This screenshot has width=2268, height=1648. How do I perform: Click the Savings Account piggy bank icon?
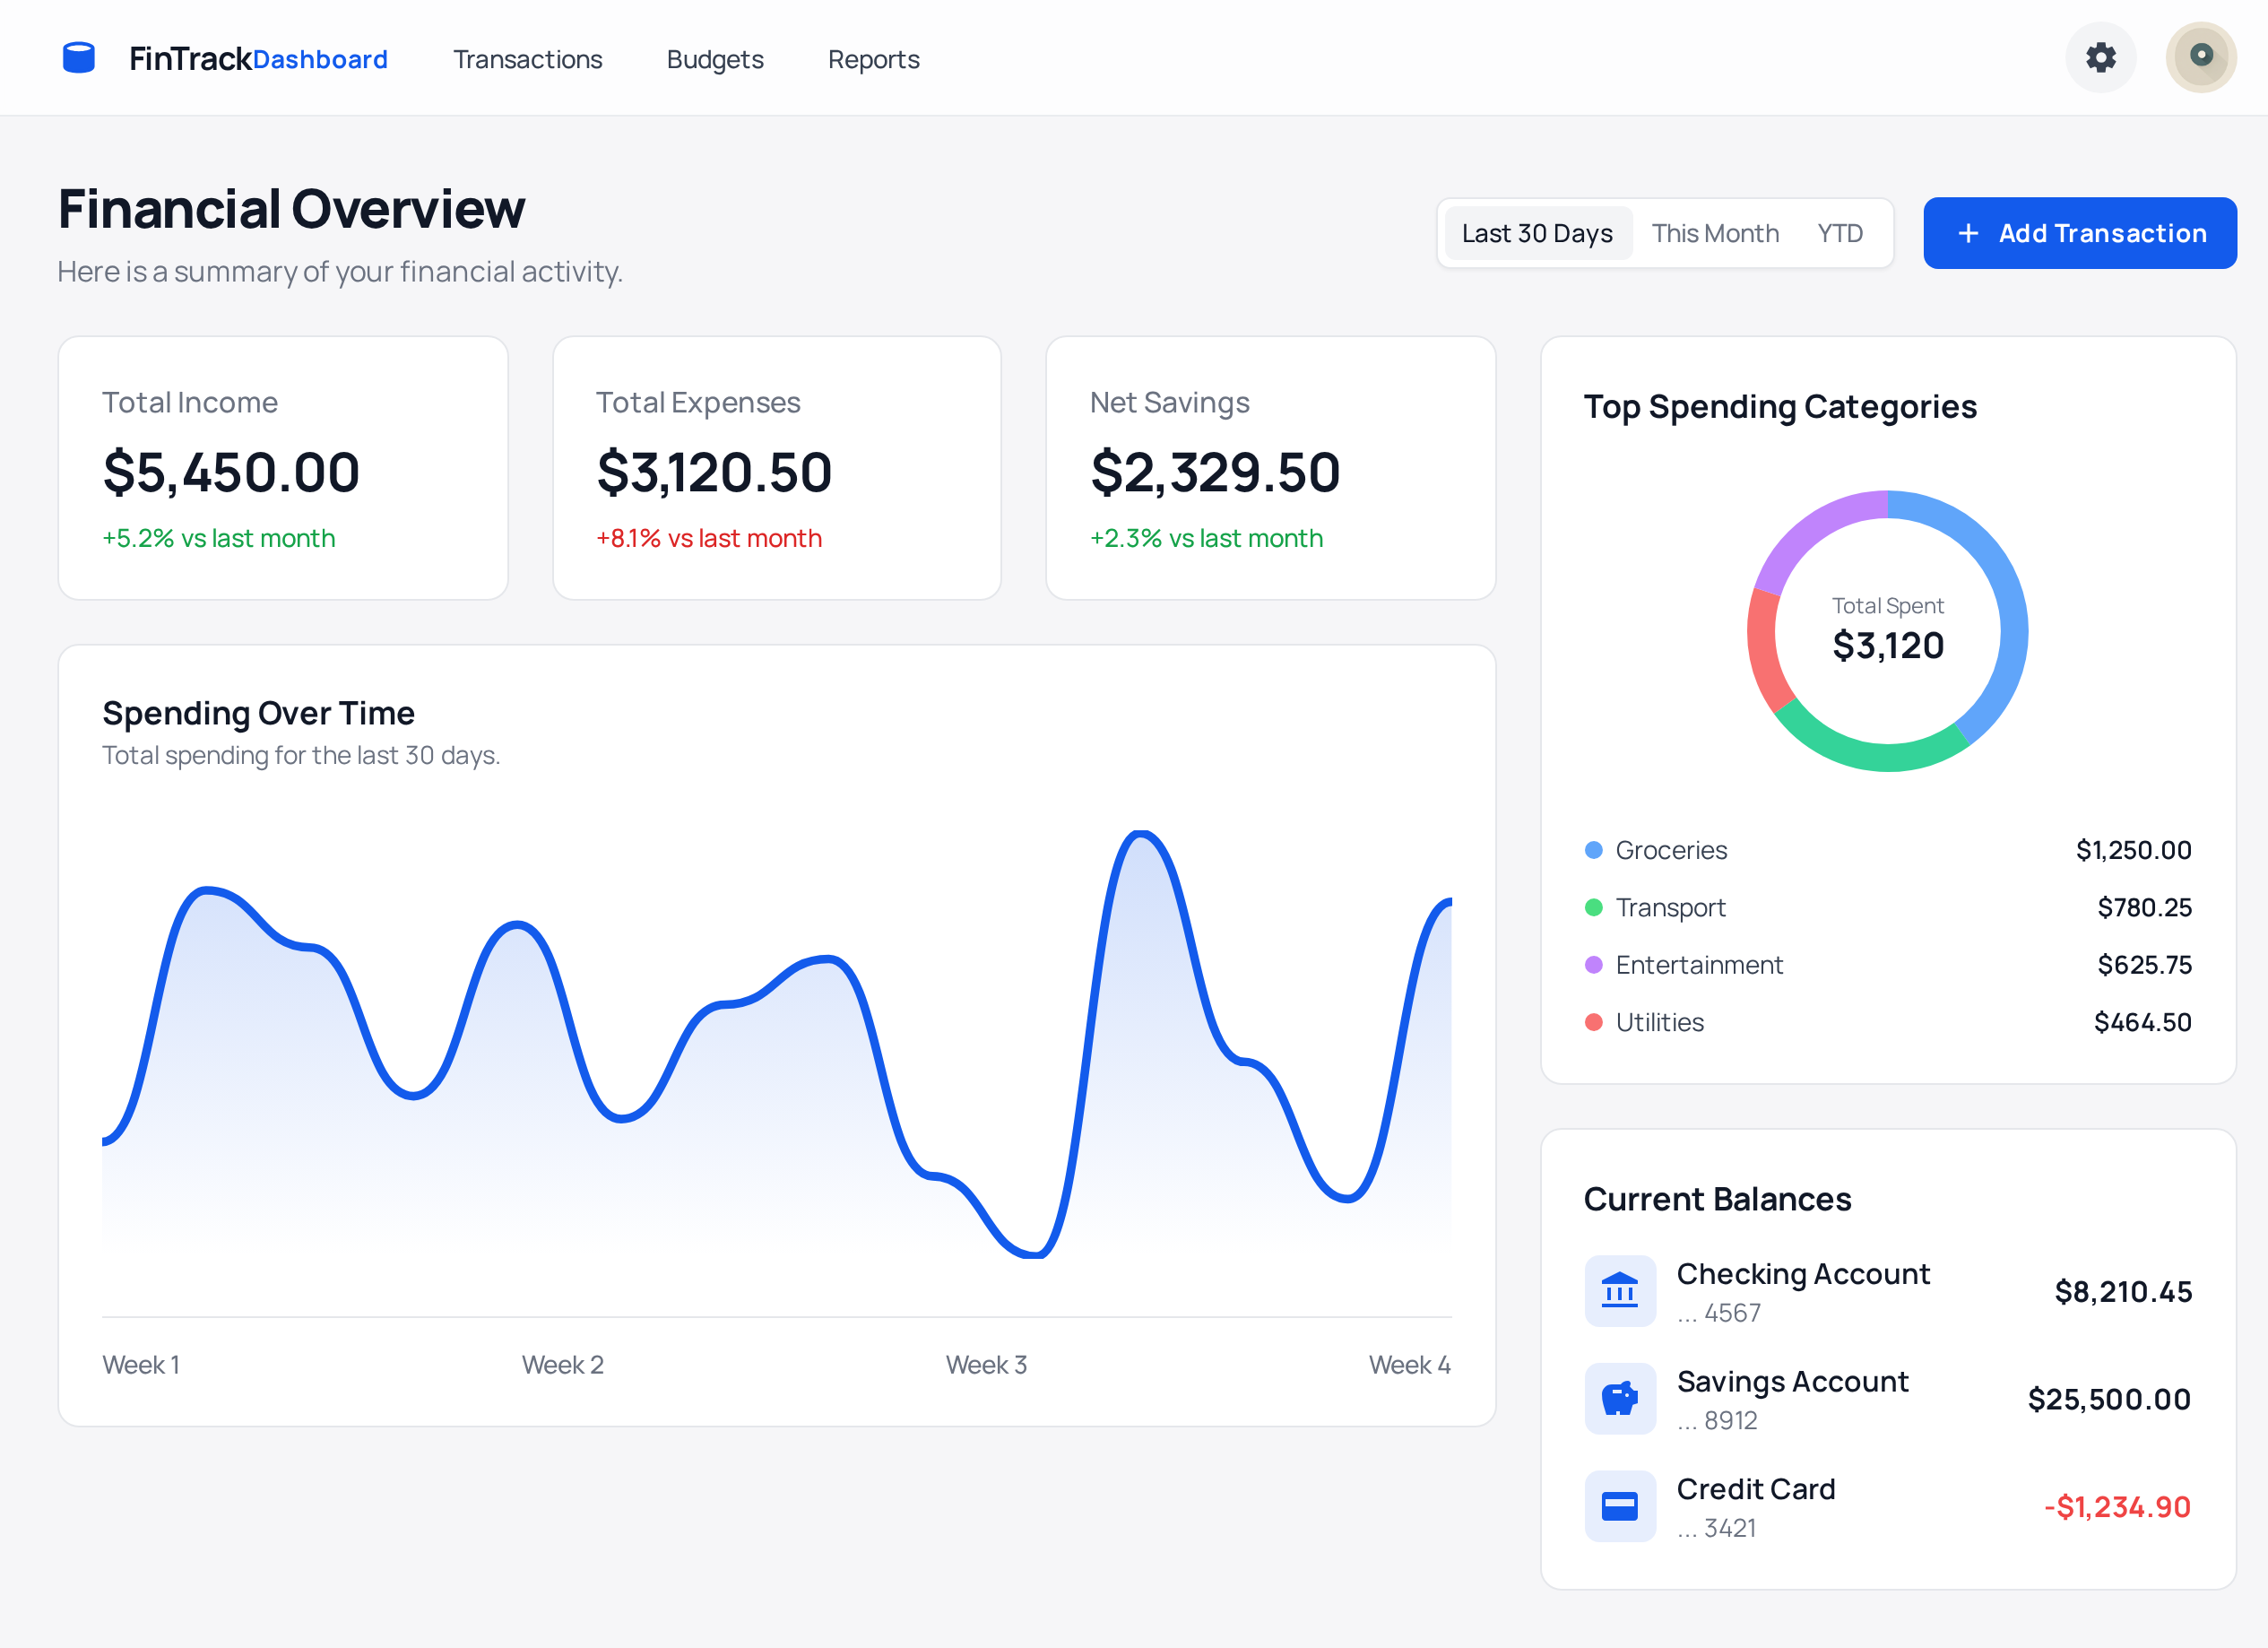(1619, 1398)
